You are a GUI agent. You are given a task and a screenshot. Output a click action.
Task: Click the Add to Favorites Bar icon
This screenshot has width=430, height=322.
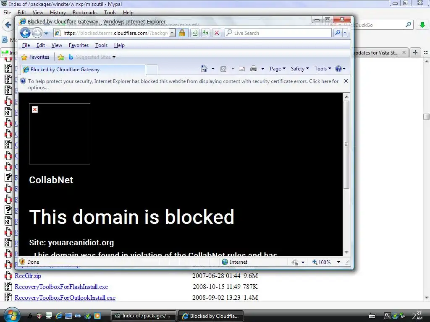pyautogui.click(x=61, y=57)
